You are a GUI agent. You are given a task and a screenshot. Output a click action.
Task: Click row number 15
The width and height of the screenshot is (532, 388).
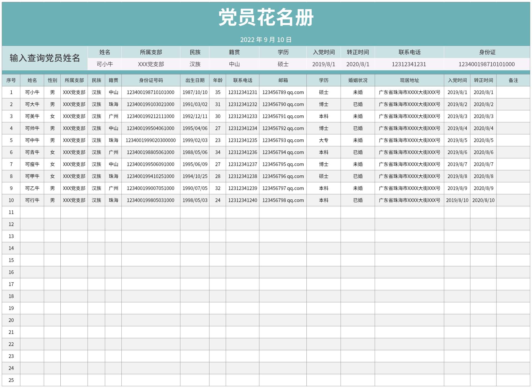coord(11,260)
